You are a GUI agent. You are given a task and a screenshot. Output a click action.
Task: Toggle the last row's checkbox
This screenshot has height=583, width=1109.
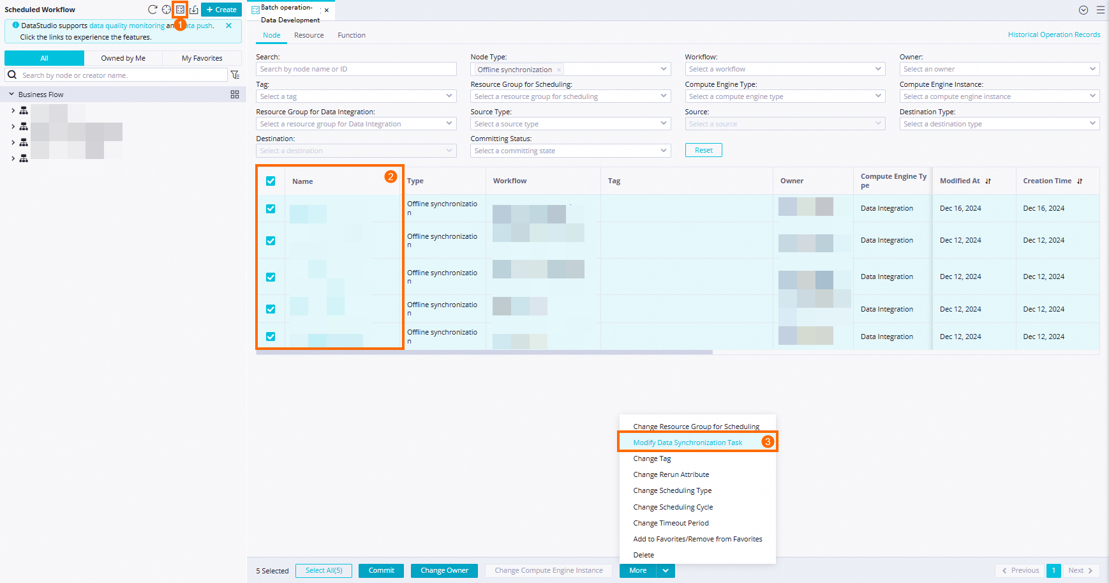(271, 337)
